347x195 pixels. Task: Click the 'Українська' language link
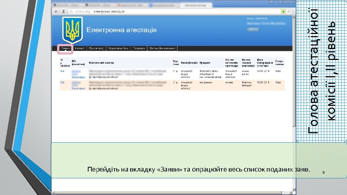261,18
